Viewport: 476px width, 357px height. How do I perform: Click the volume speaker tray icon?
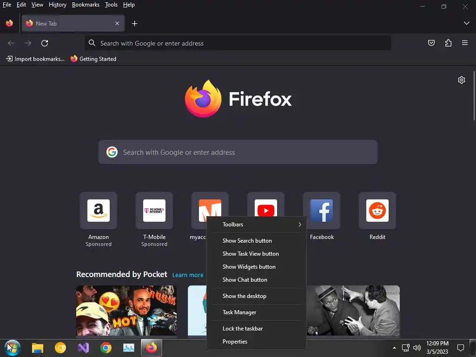[417, 348]
